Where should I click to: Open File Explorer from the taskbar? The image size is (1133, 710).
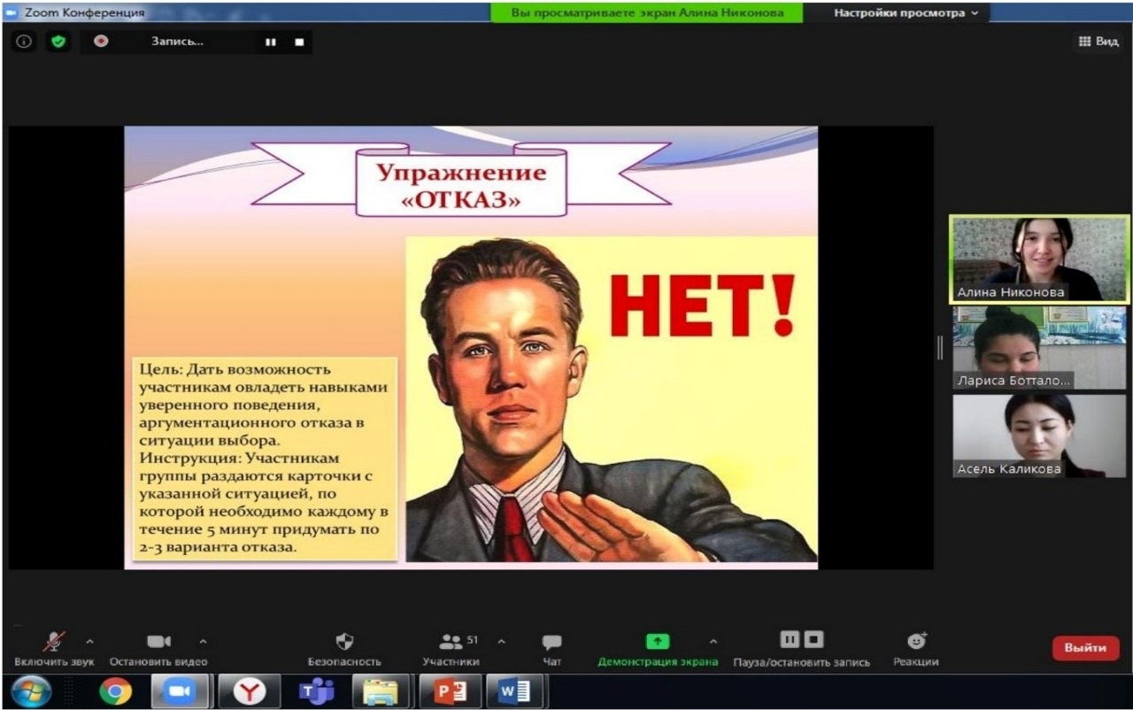point(382,691)
